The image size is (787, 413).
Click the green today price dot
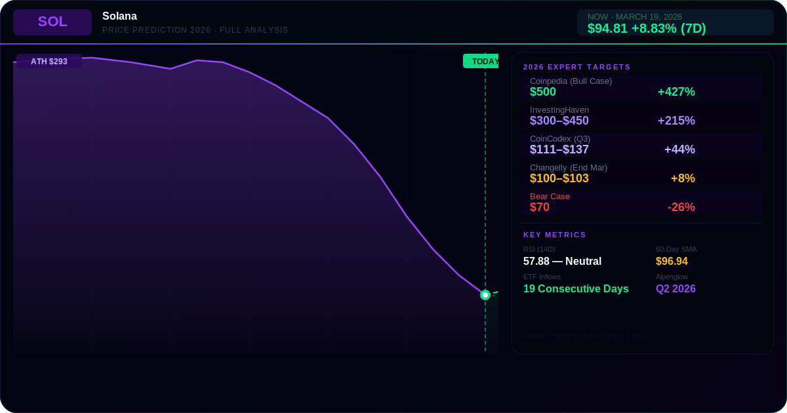485,295
